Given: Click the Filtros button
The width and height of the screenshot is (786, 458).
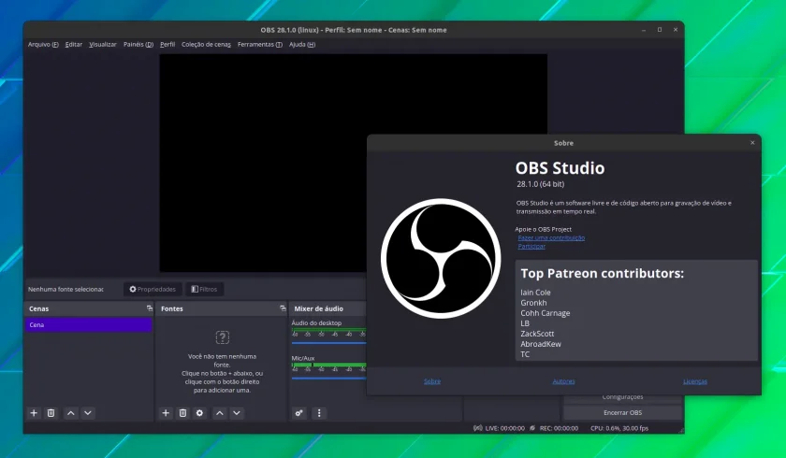Looking at the screenshot, I should pos(205,289).
